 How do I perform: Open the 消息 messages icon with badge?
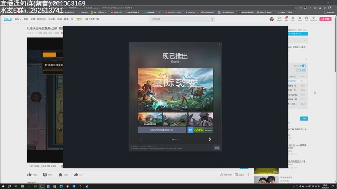click(x=286, y=19)
